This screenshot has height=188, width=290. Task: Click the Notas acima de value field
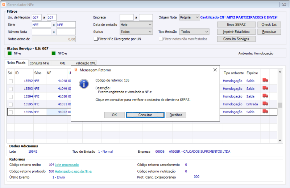pos(54,39)
